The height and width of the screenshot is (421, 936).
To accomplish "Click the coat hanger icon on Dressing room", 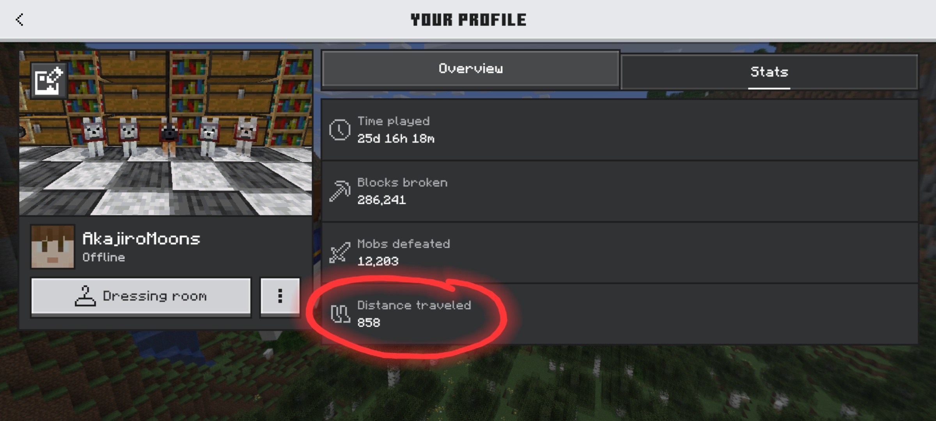I will click(85, 296).
